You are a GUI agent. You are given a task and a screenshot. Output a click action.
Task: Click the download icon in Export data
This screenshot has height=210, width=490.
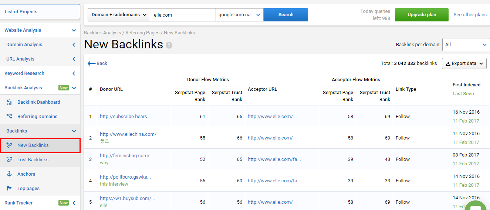click(448, 63)
